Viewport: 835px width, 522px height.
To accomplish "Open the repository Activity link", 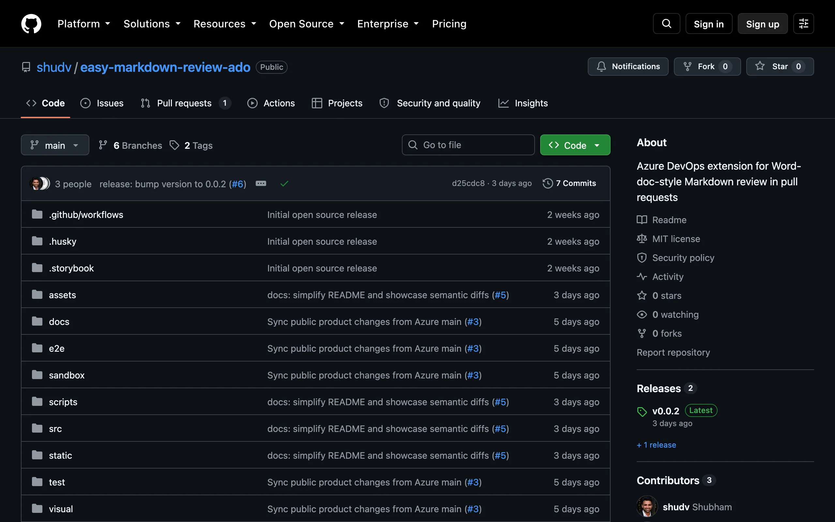I will tap(660, 277).
